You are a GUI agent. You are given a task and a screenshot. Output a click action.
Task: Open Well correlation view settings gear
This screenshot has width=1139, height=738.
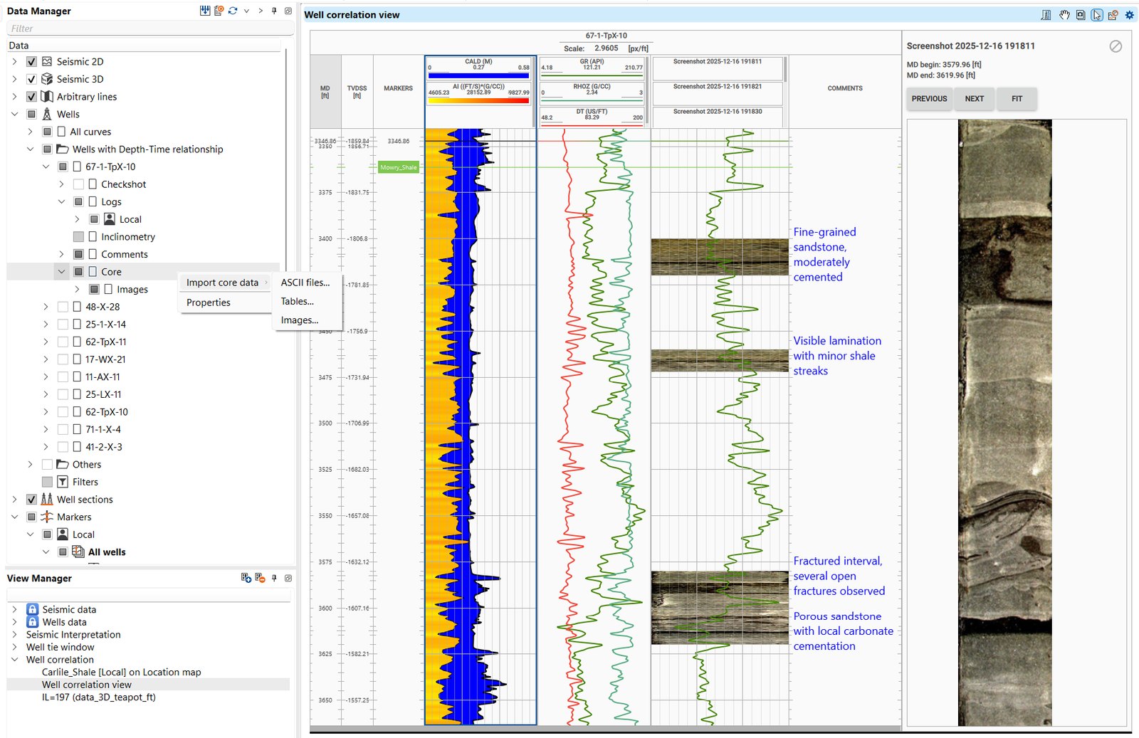click(1129, 15)
